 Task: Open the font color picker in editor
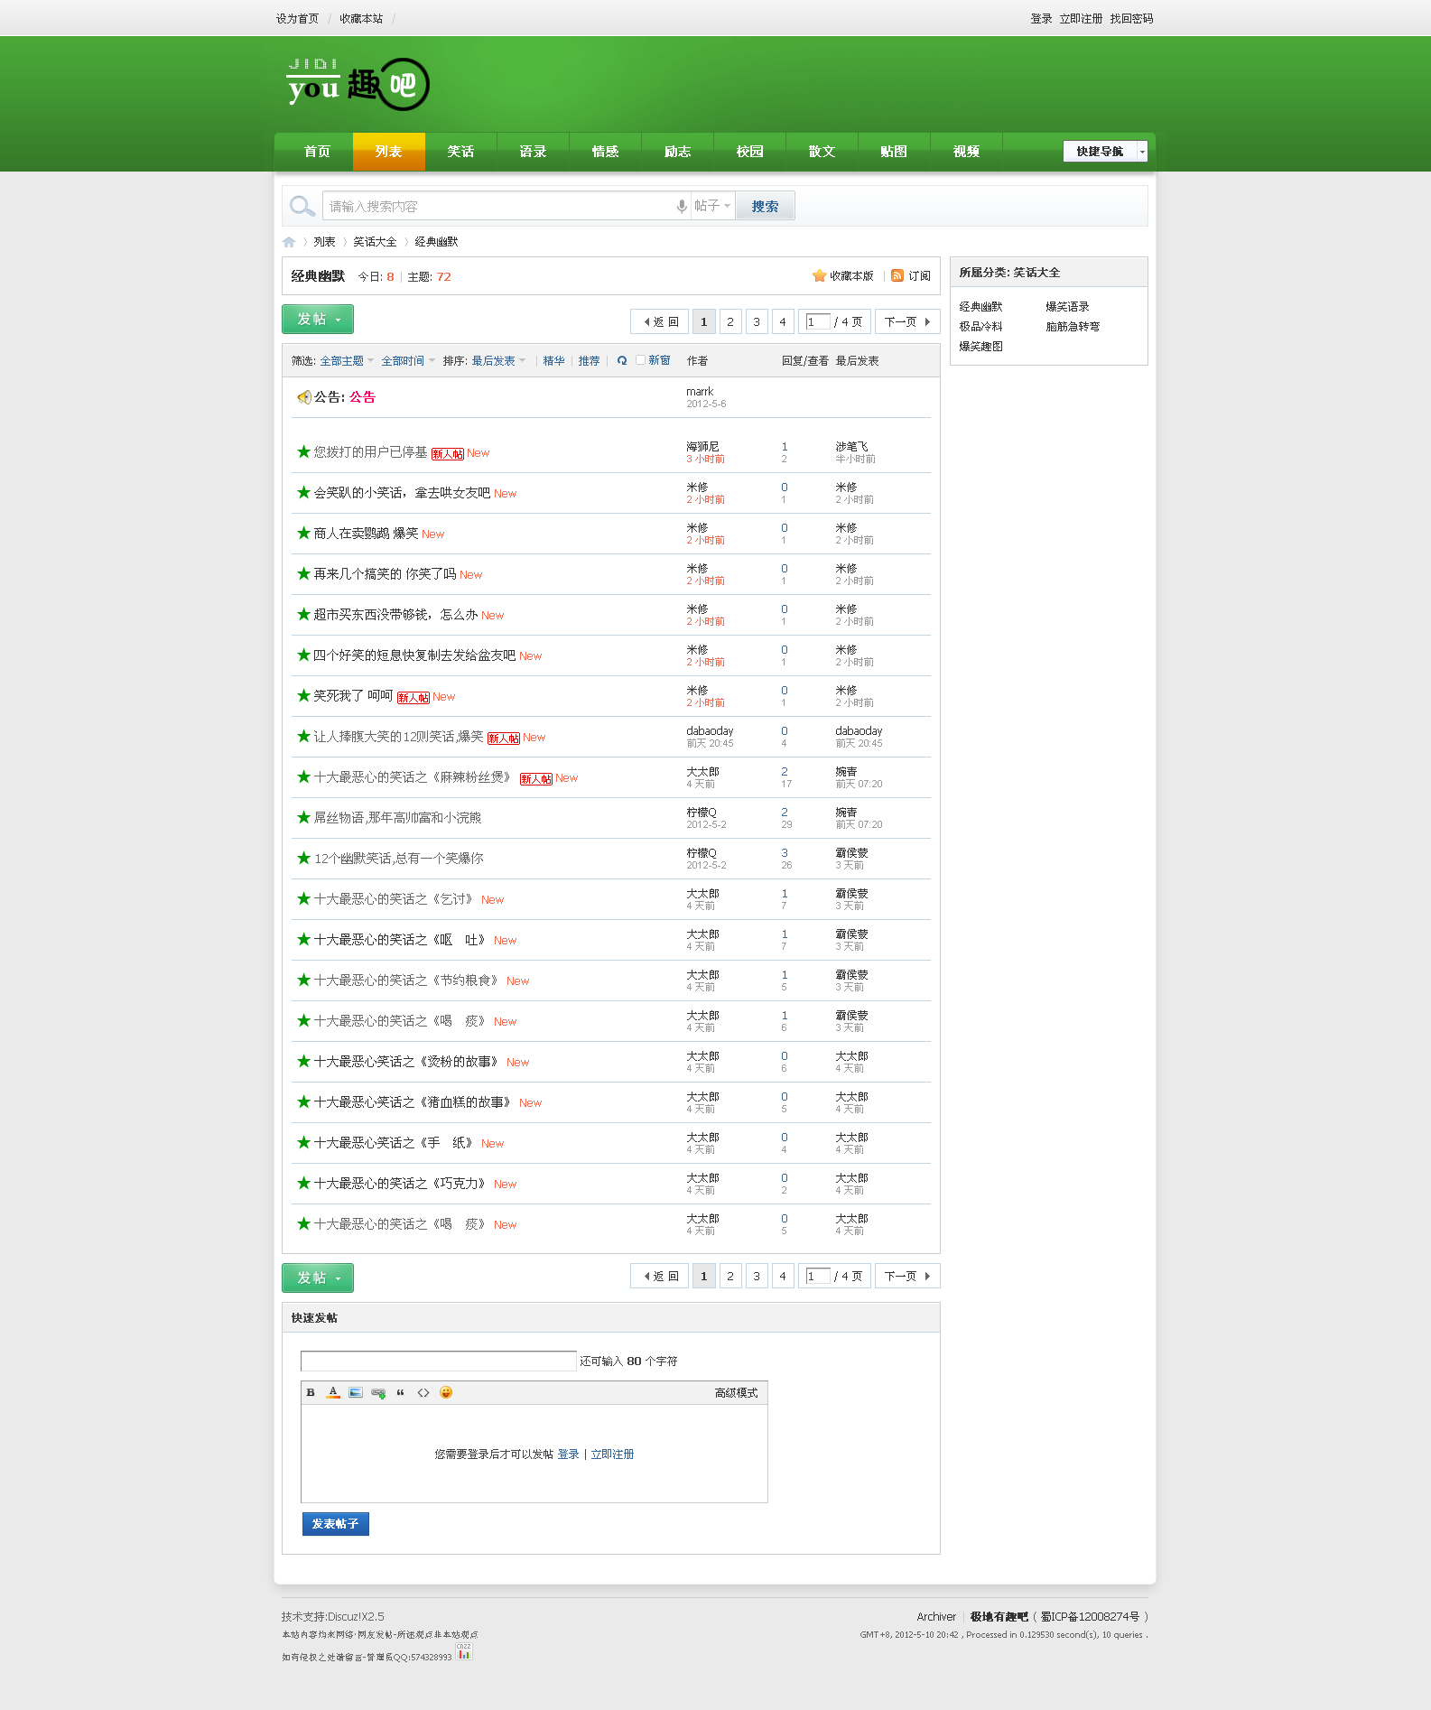[333, 1392]
